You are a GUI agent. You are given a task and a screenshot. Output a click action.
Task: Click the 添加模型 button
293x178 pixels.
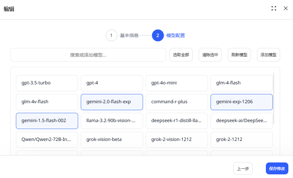268,55
